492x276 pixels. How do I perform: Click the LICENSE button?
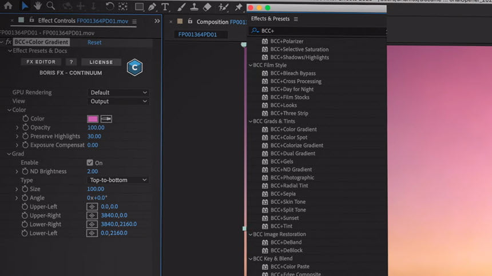pyautogui.click(x=101, y=62)
